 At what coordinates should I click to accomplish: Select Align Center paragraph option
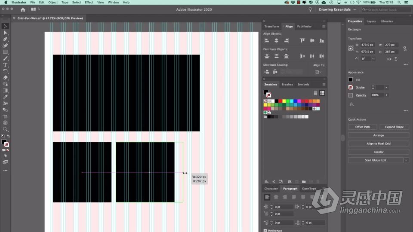[276, 197]
